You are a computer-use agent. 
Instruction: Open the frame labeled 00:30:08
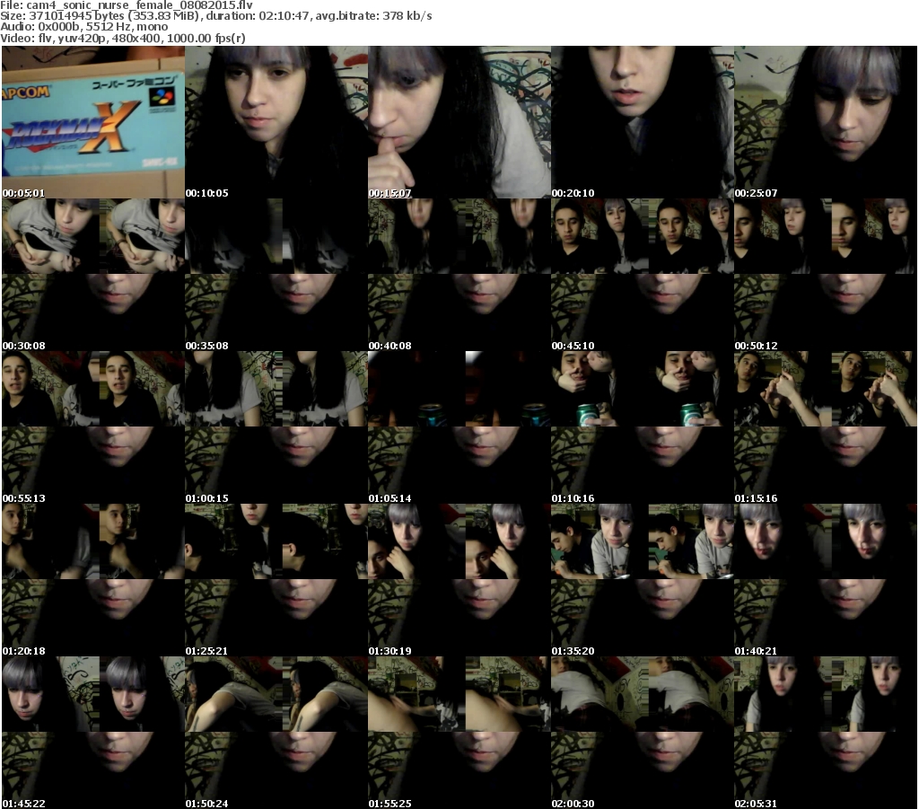pos(93,275)
